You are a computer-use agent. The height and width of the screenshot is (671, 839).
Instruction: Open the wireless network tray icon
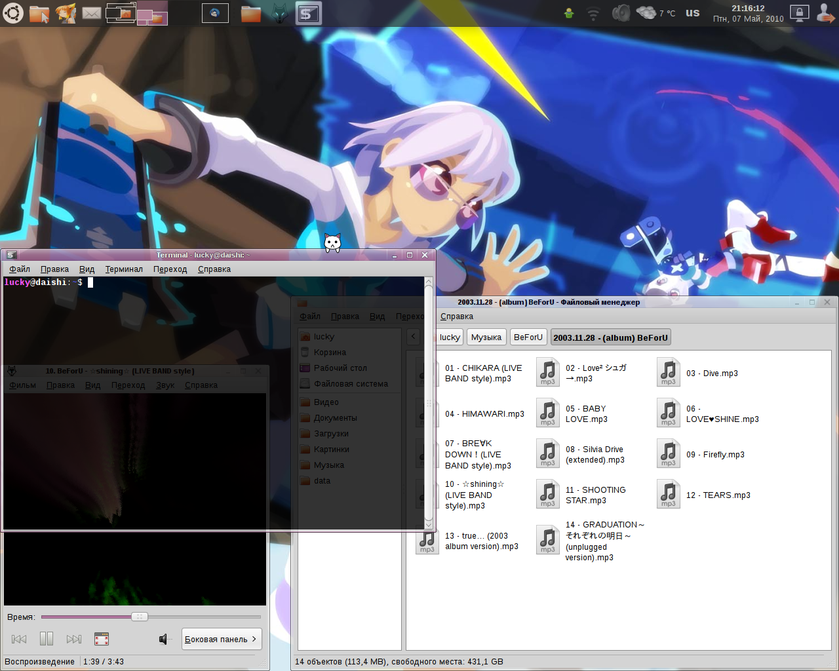point(593,13)
